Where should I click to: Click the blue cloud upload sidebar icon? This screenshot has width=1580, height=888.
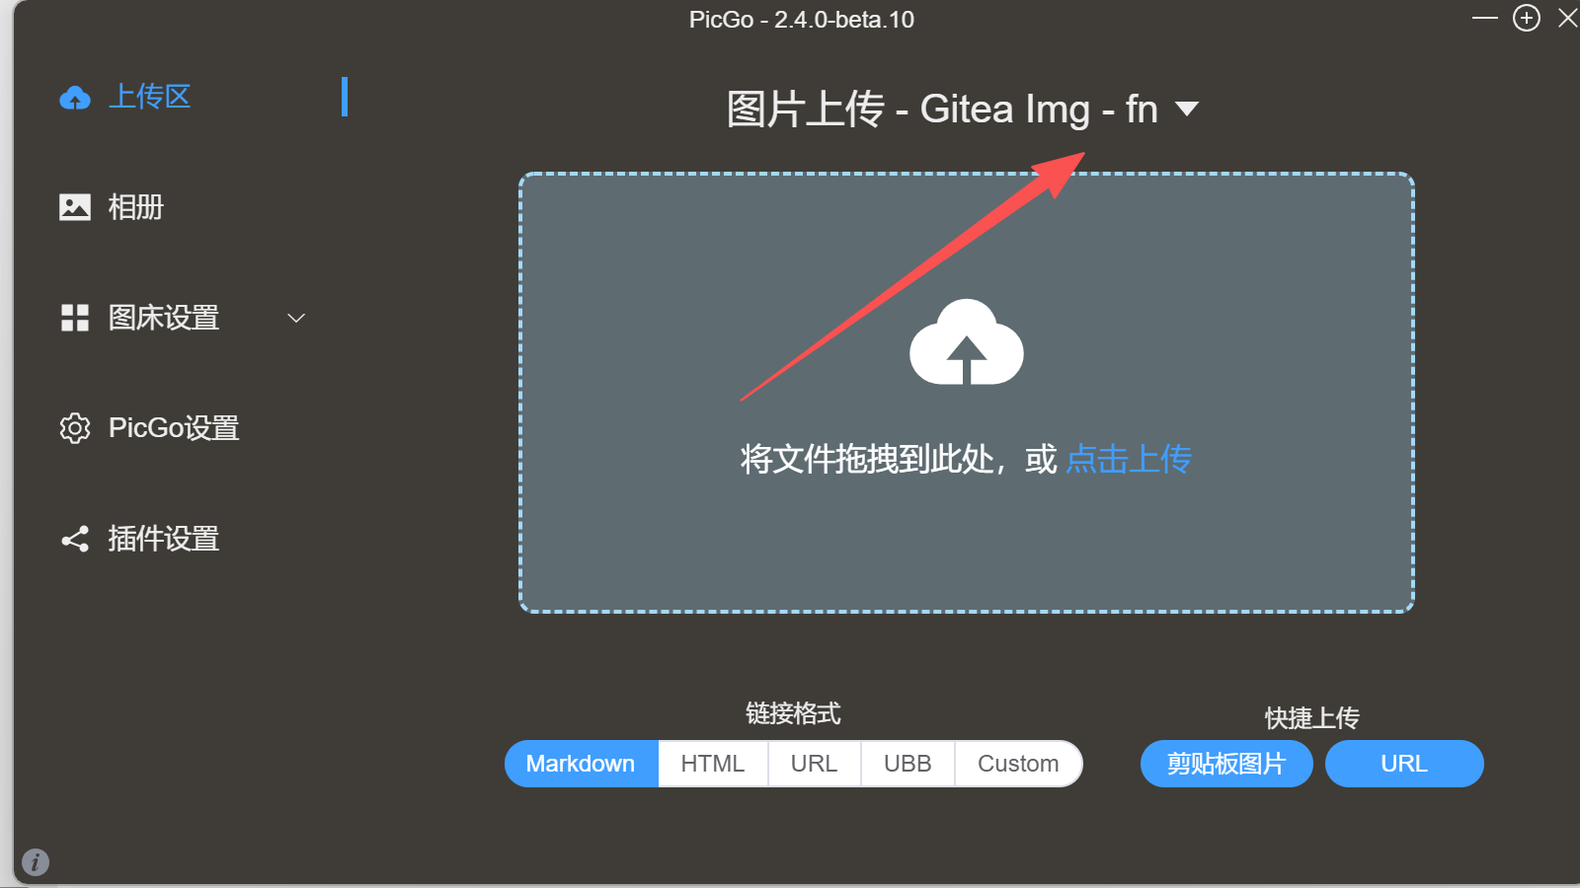tap(75, 98)
